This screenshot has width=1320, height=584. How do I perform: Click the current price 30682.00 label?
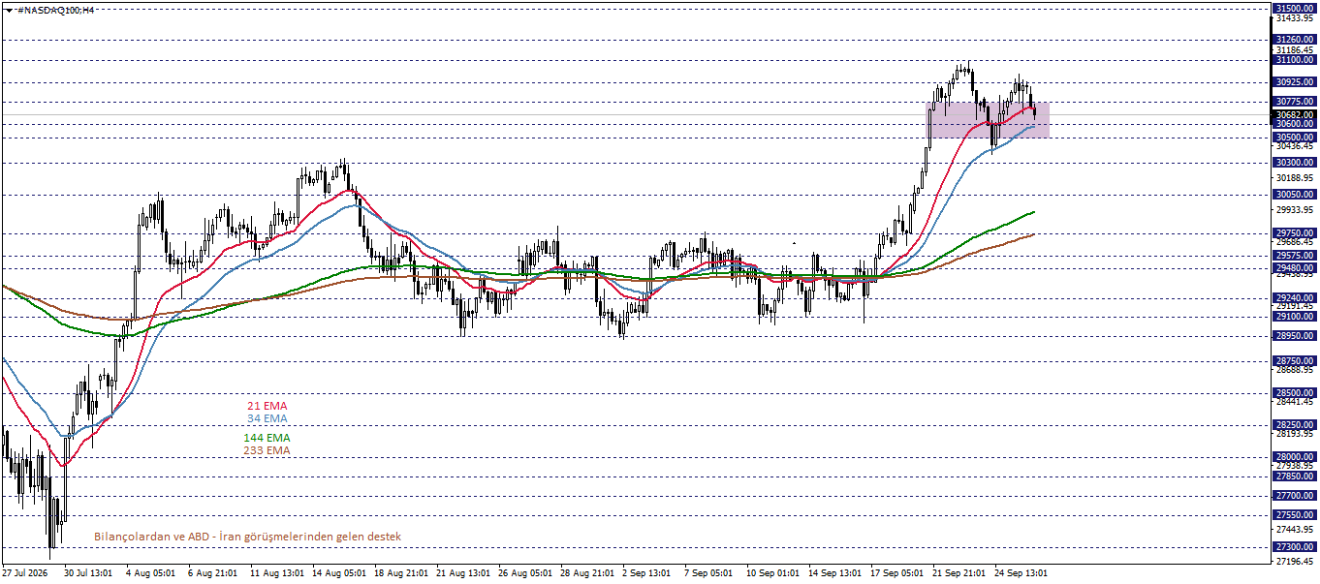(1294, 114)
